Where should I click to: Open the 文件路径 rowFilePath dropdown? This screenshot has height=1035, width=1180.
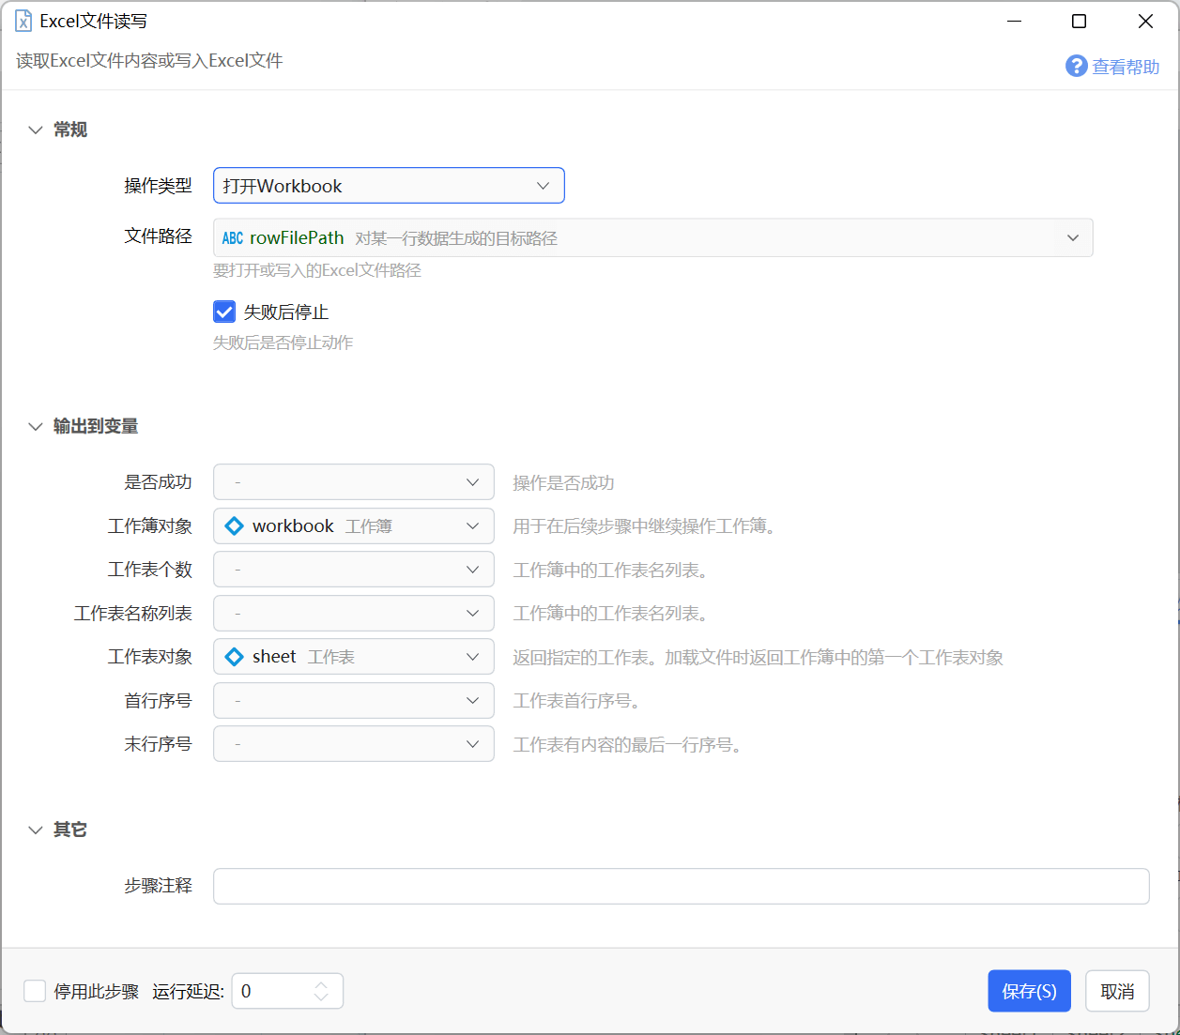click(653, 238)
